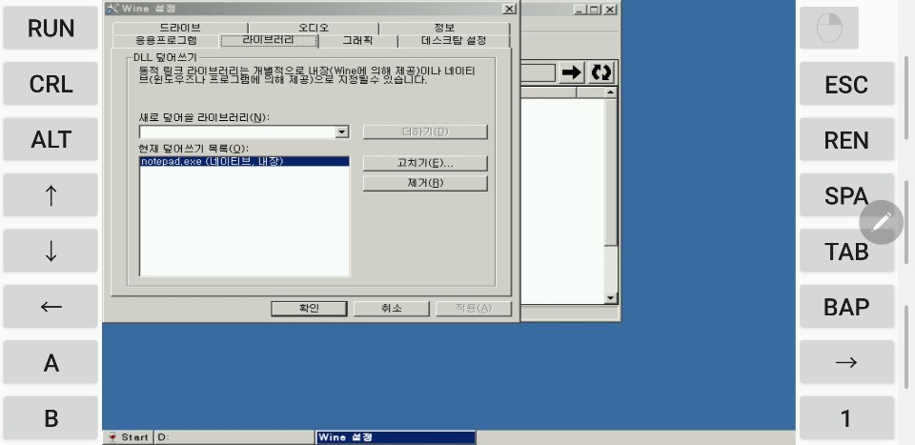
Task: Click the 더하기(D) button
Action: (425, 131)
